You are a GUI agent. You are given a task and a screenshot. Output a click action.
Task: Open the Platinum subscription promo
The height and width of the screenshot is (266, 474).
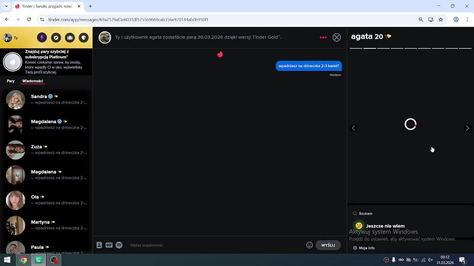[46, 62]
